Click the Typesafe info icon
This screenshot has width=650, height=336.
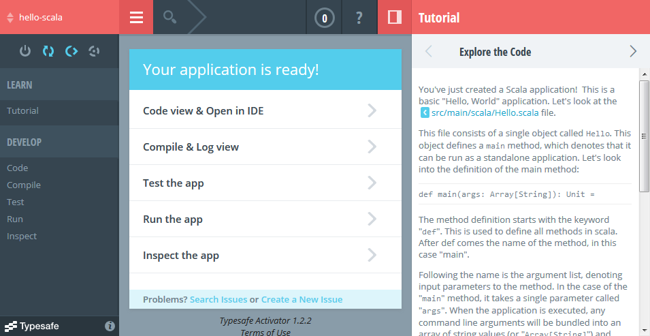(110, 326)
